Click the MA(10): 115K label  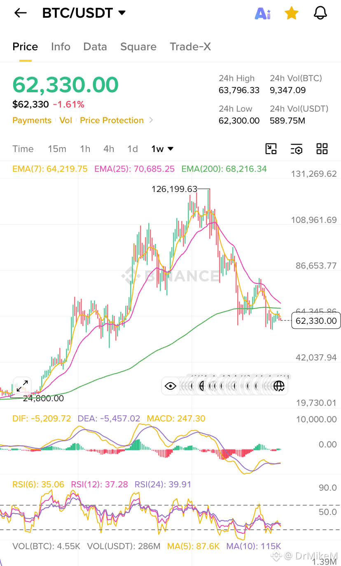click(x=253, y=546)
